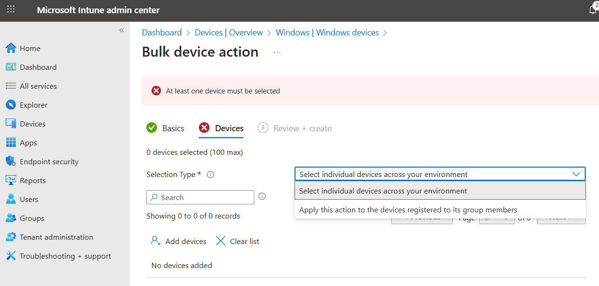Click the Selection Type info icon

[211, 175]
